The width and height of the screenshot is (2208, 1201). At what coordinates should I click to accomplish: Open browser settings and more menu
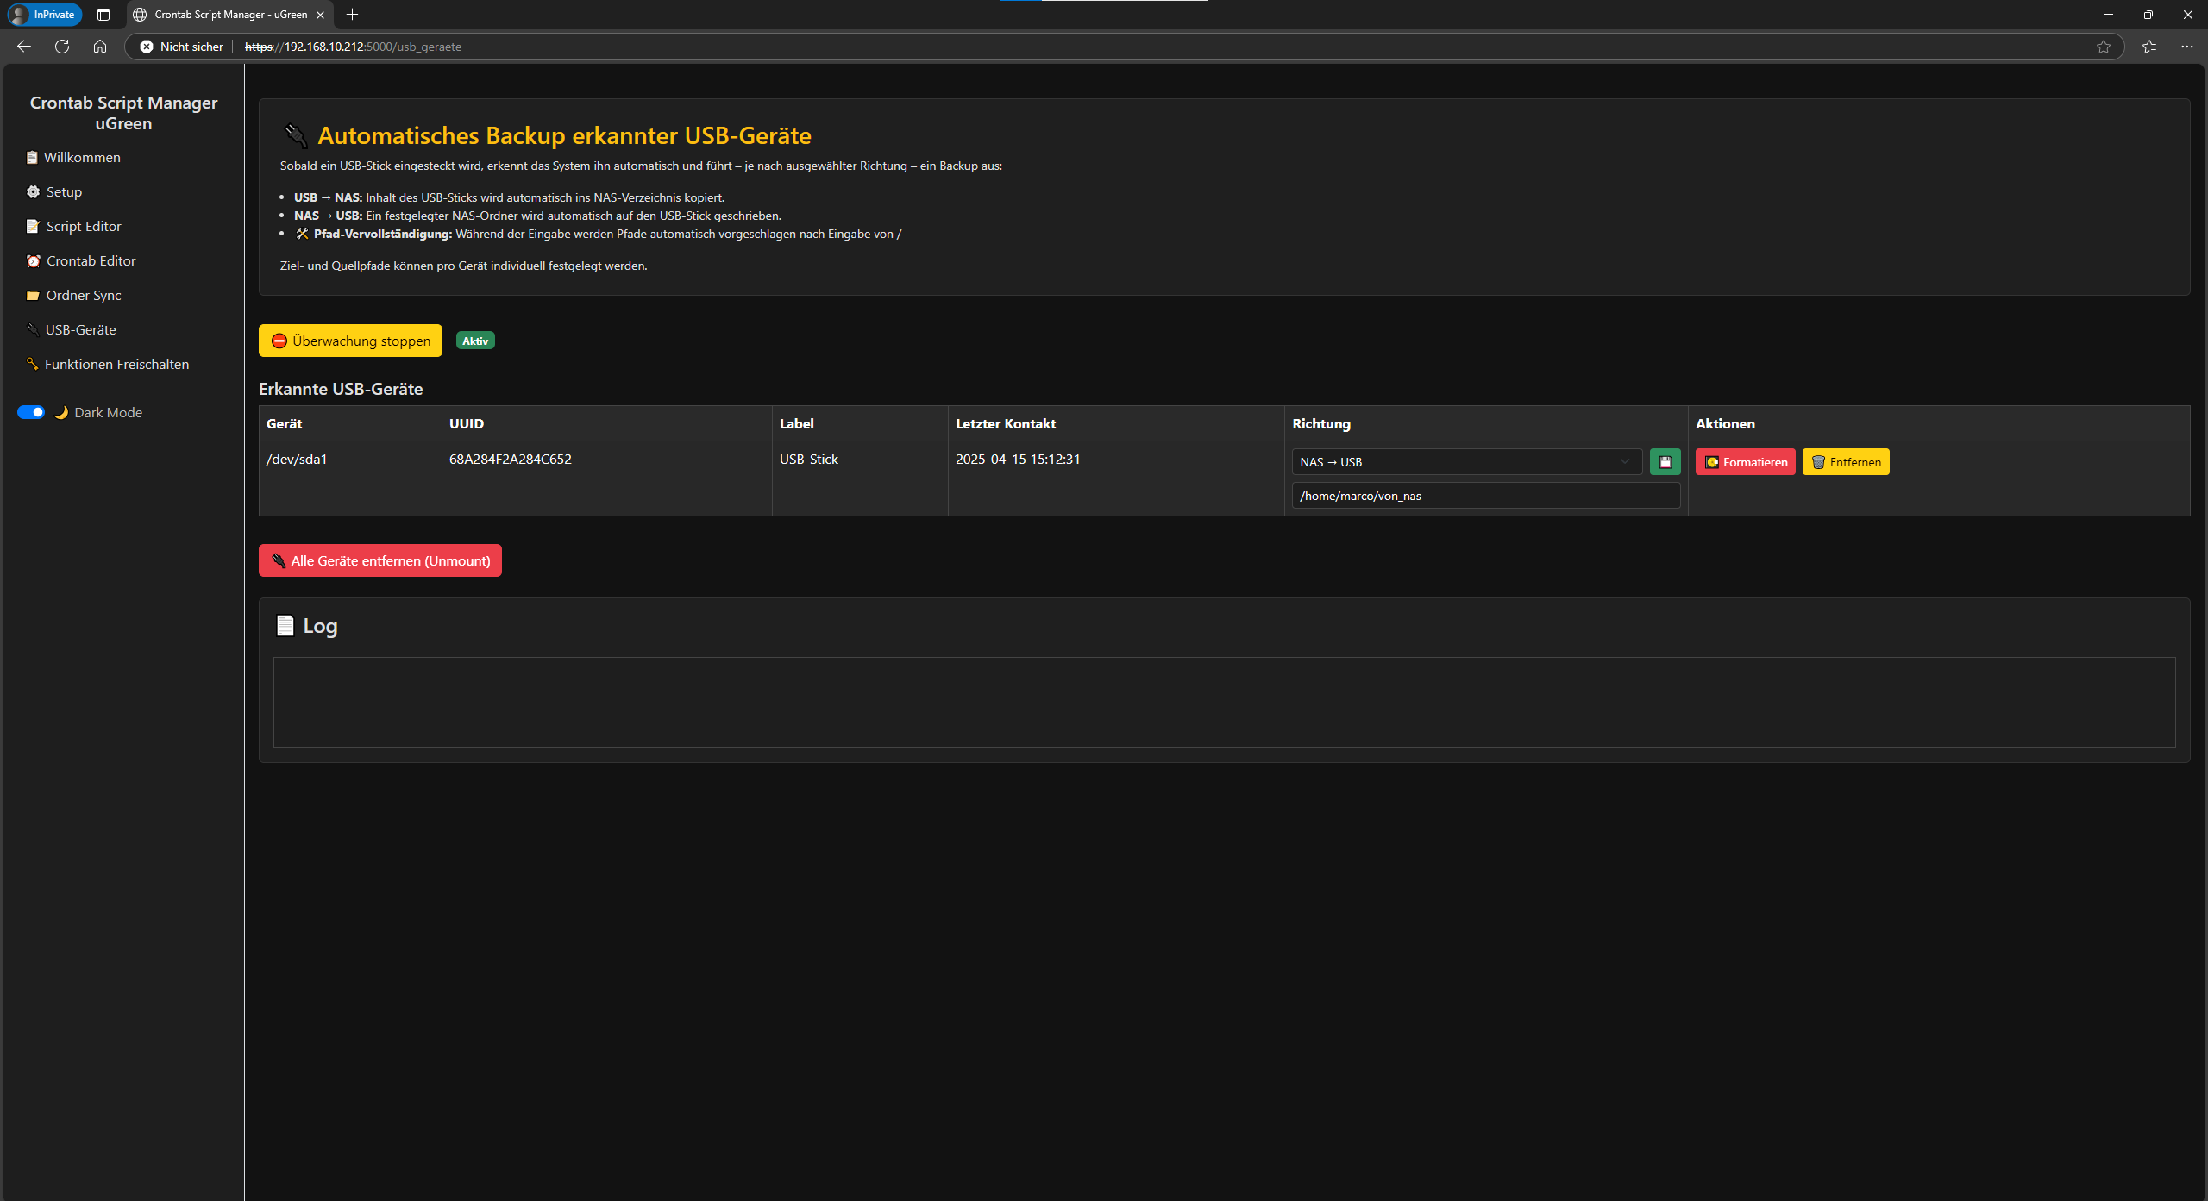[x=2187, y=47]
